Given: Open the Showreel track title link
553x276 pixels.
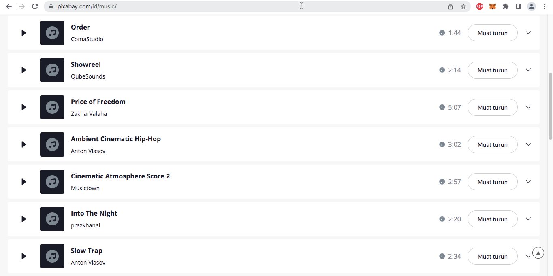Looking at the screenshot, I should (x=86, y=64).
